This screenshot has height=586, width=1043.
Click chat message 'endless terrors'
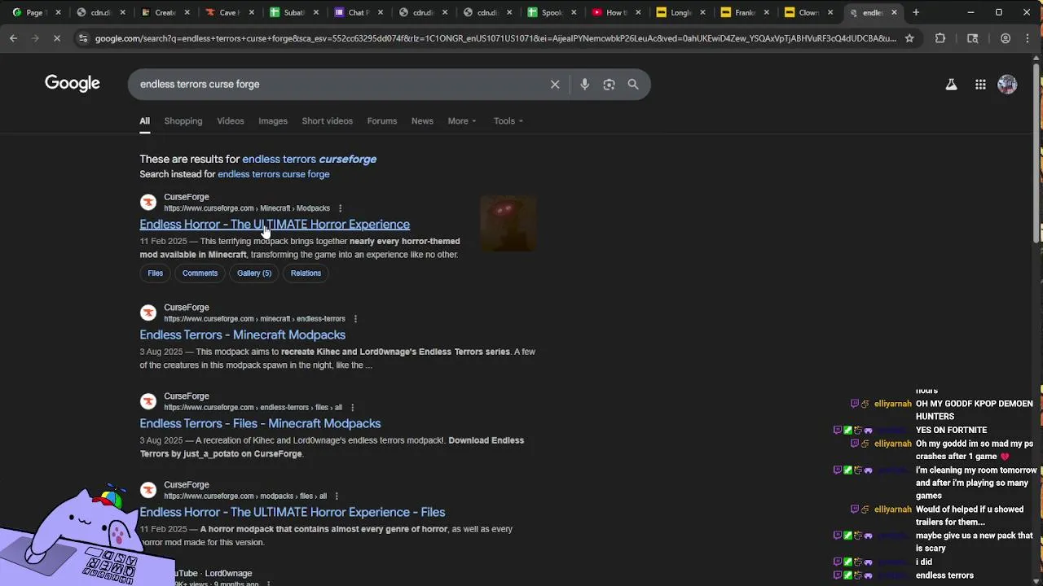click(944, 575)
